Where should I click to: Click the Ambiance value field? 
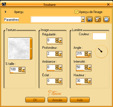point(51,67)
